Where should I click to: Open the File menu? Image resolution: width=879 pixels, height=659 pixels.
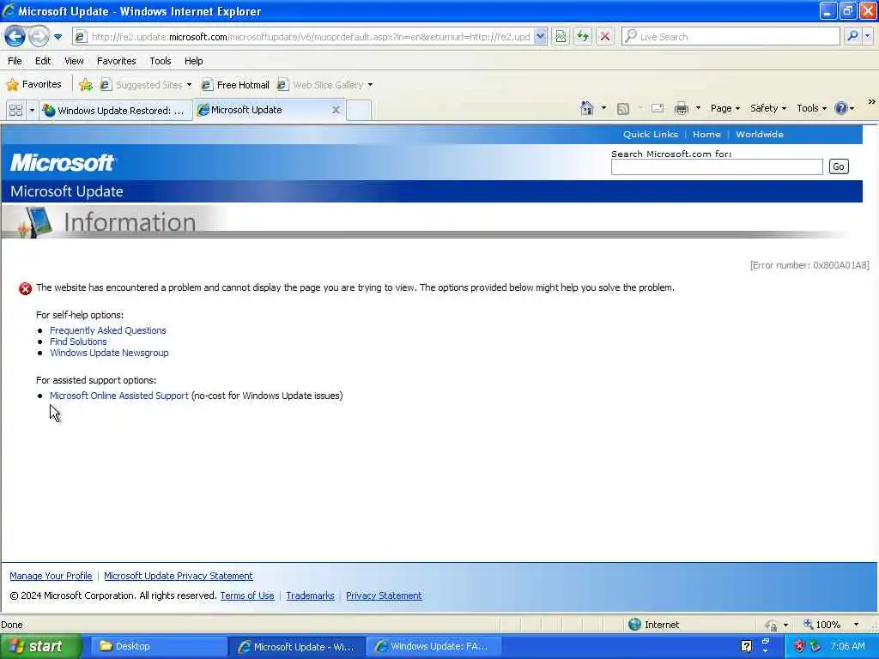(x=15, y=61)
